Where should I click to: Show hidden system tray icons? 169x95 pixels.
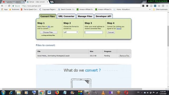pos(142,93)
